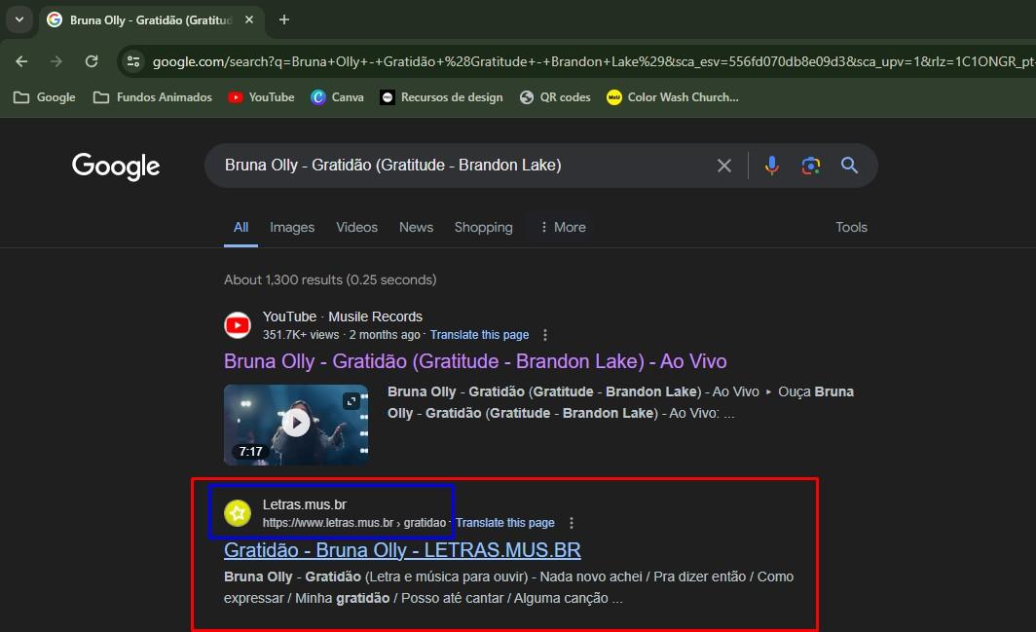1036x632 pixels.
Task: Open more options for YouTube result
Action: (545, 335)
